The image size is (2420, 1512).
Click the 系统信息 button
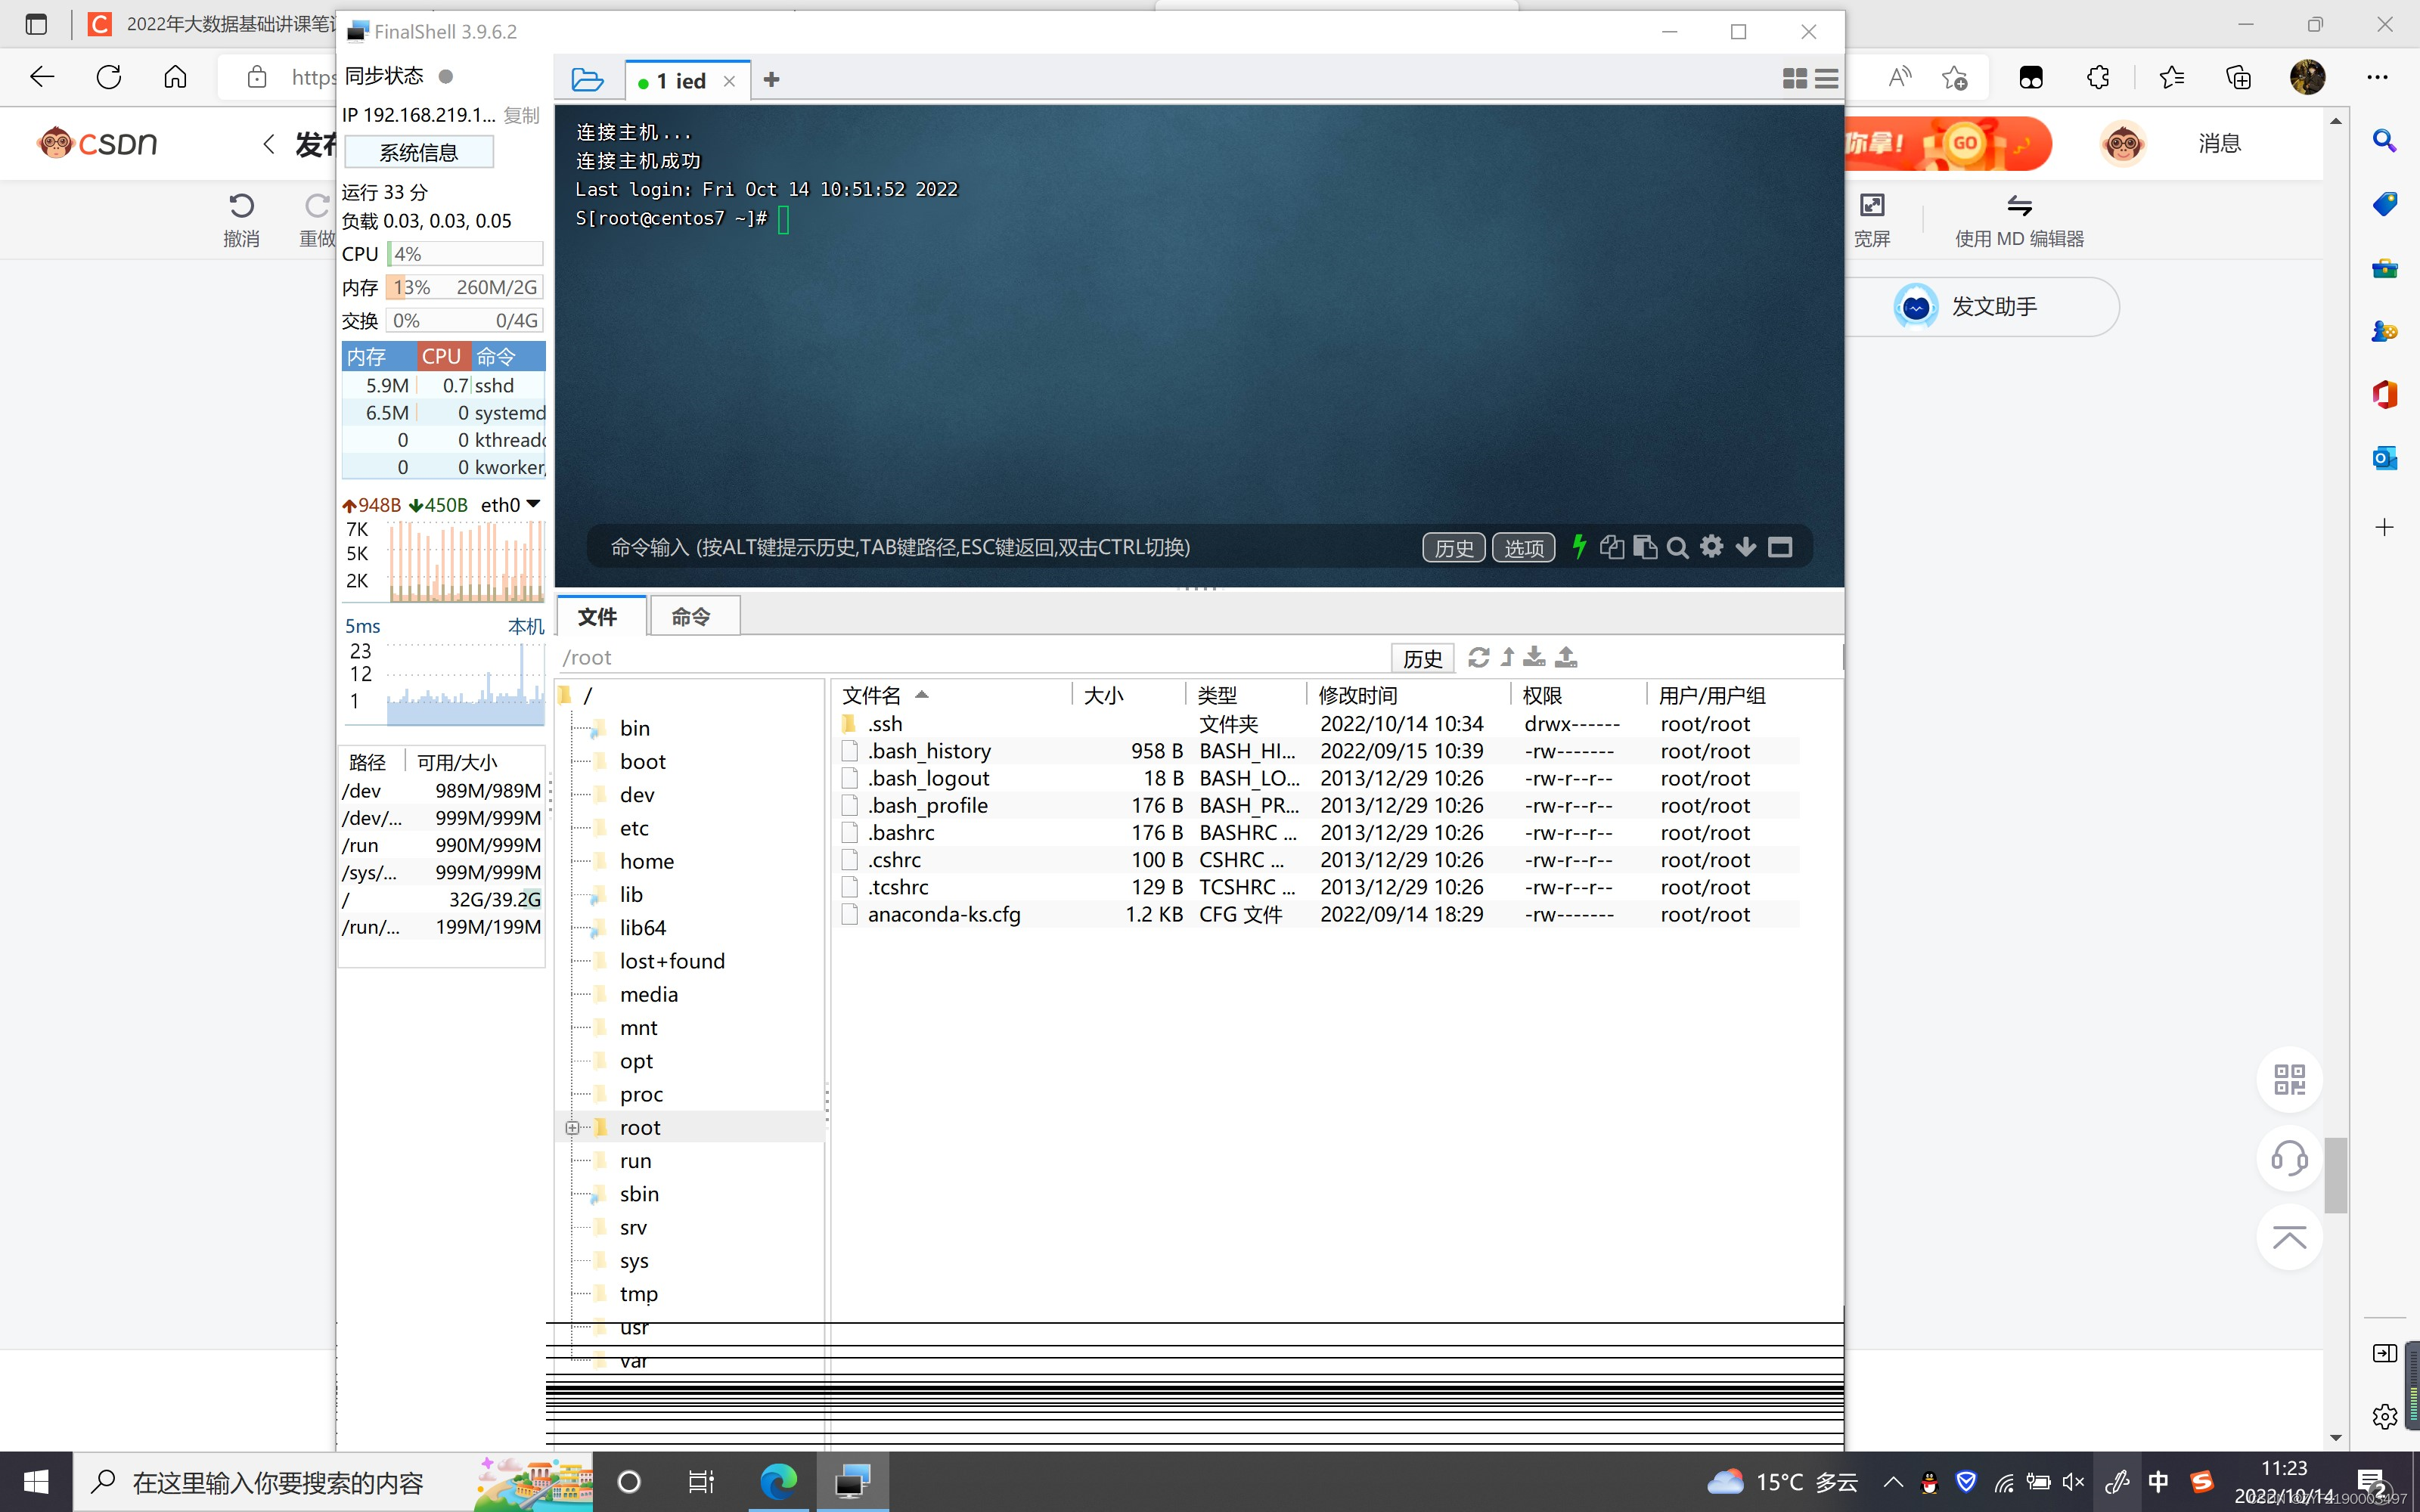pyautogui.click(x=418, y=153)
